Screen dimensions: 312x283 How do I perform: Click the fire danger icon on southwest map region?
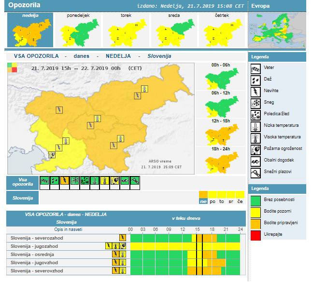[52, 154]
